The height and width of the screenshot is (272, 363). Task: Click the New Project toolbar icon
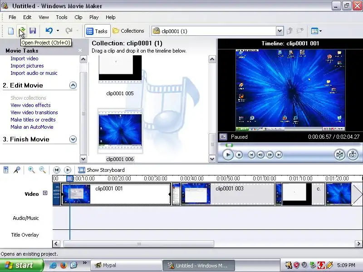click(10, 31)
